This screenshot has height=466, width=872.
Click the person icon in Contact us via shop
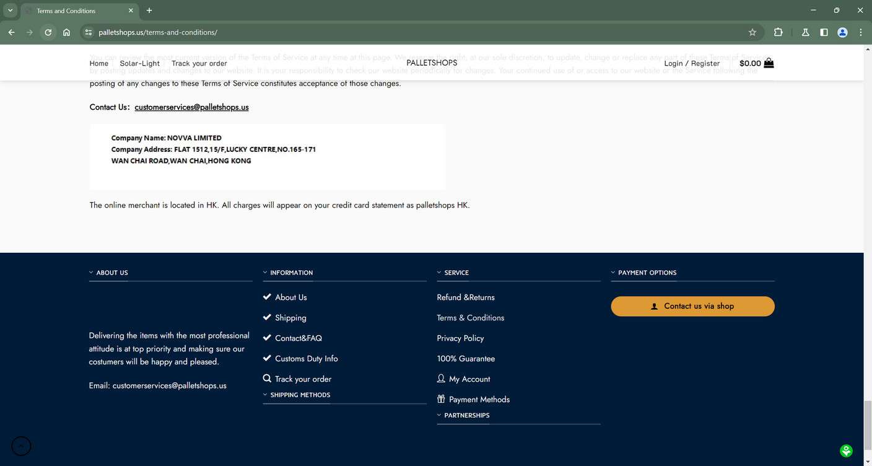(x=653, y=306)
